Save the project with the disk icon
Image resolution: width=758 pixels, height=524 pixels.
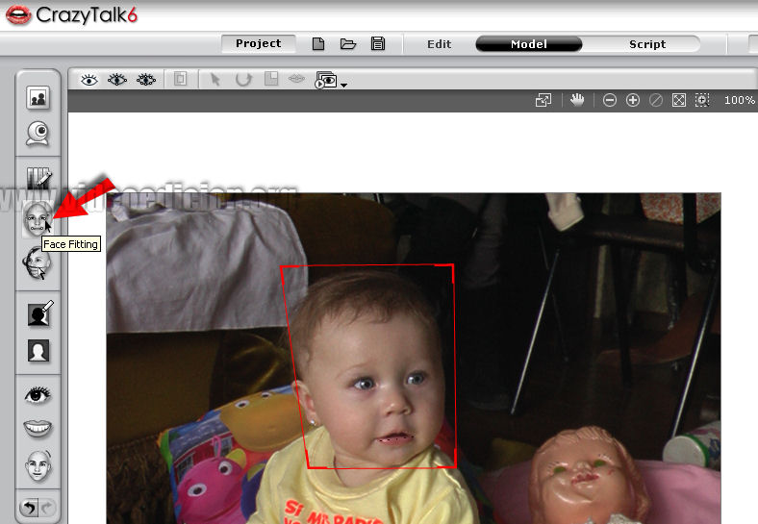point(378,44)
